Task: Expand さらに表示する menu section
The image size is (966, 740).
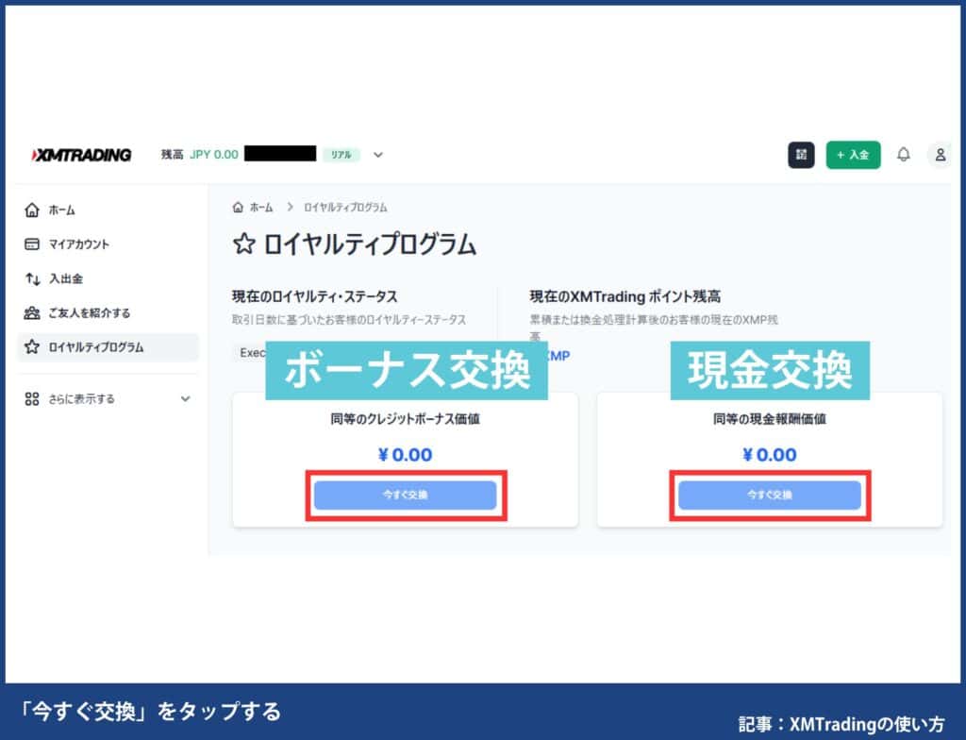Action: coord(108,399)
